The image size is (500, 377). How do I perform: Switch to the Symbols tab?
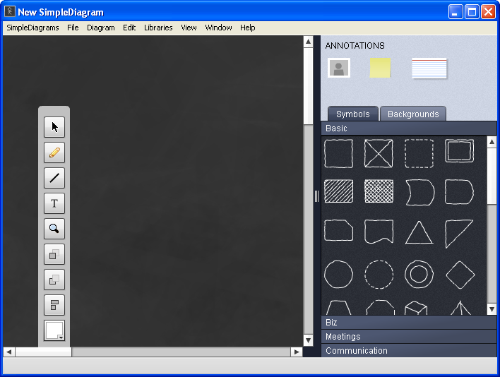click(x=352, y=114)
